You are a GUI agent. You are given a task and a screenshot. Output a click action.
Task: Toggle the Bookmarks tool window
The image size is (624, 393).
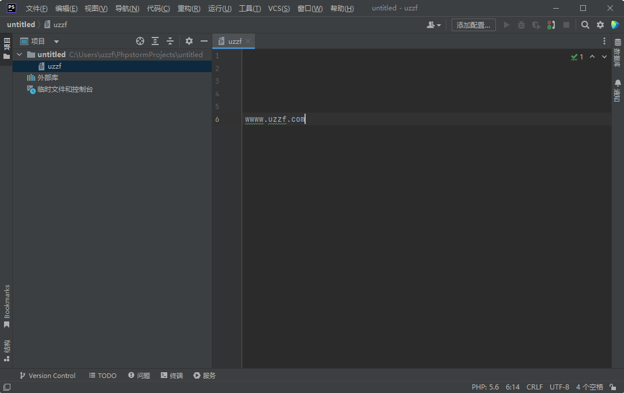coord(6,306)
